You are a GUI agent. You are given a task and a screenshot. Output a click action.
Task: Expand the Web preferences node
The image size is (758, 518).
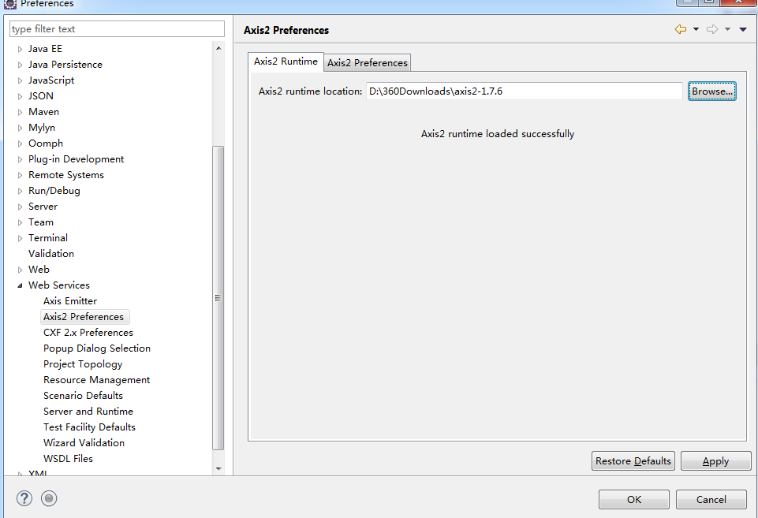(x=20, y=270)
